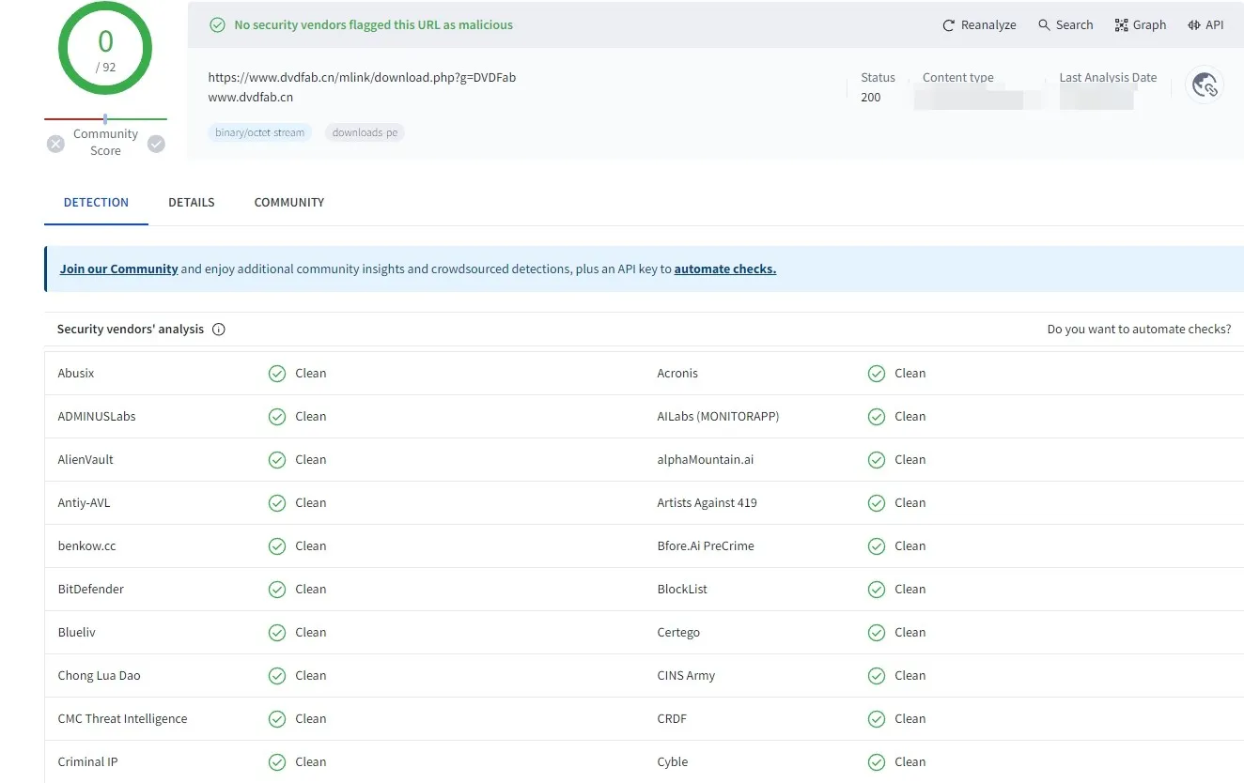Click 'Do you want to automate checks?'
1244x783 pixels.
1140,329
